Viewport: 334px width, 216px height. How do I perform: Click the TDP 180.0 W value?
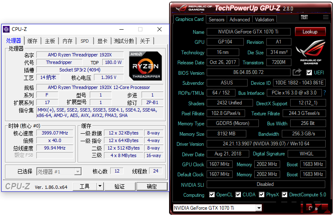pyautogui.click(x=113, y=62)
